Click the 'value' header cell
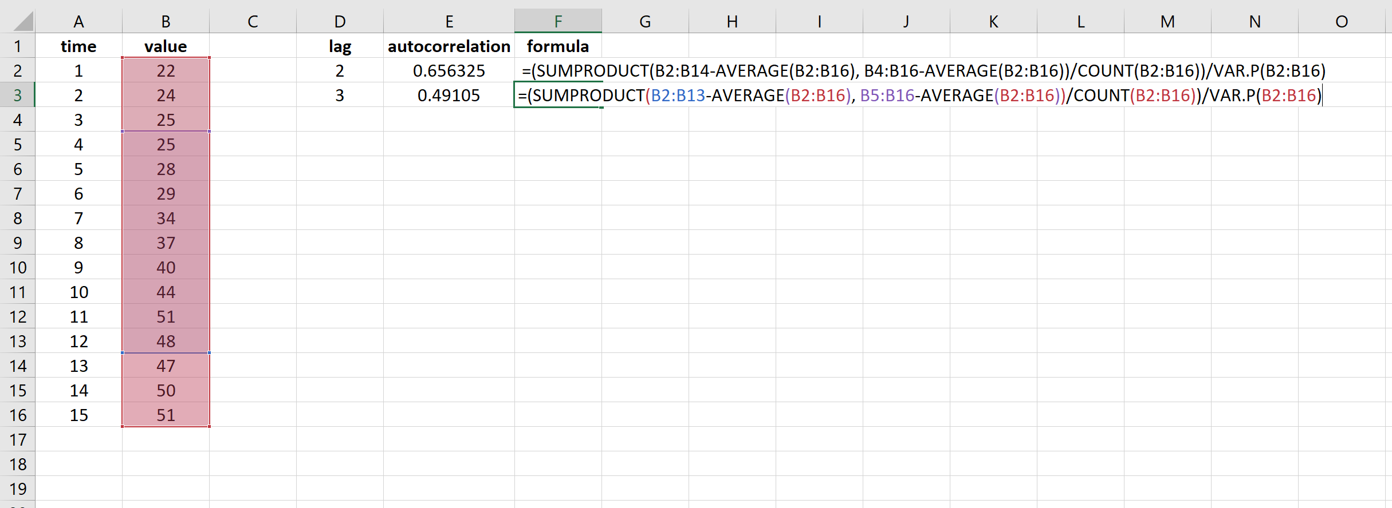This screenshot has height=508, width=1392. click(166, 46)
